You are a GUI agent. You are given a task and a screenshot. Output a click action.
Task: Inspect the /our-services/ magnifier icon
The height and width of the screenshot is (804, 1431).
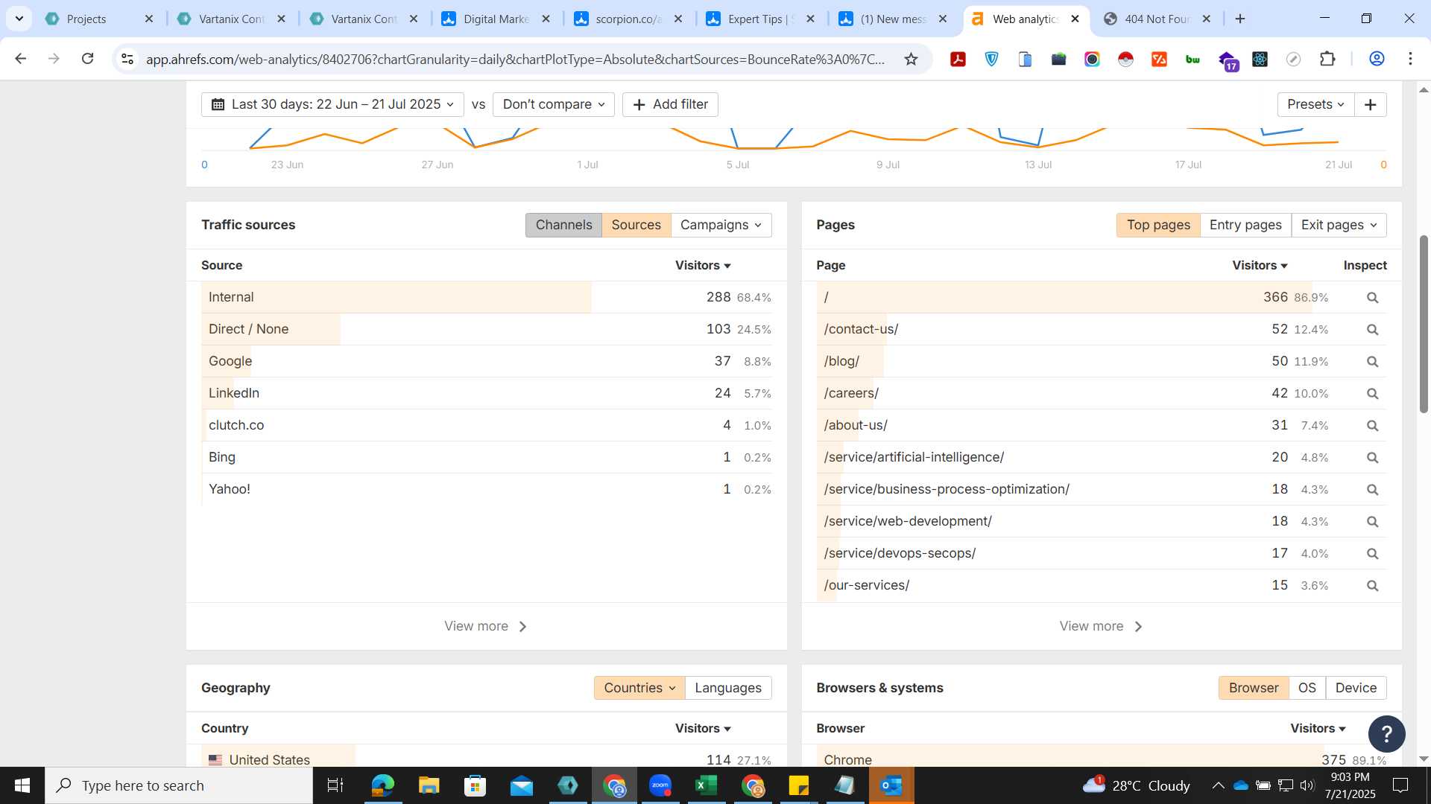coord(1372,586)
